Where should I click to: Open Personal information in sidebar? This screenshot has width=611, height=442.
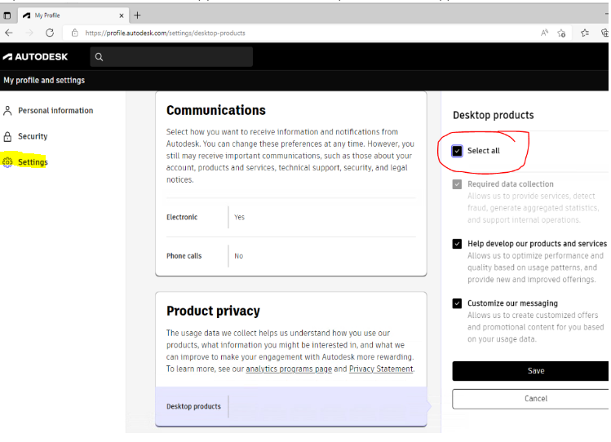pyautogui.click(x=55, y=111)
